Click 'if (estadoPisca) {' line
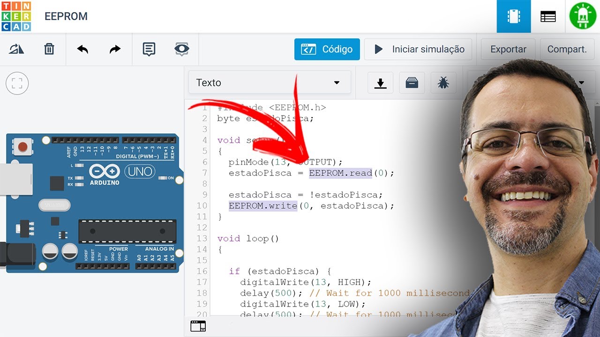The image size is (600, 337). (280, 271)
